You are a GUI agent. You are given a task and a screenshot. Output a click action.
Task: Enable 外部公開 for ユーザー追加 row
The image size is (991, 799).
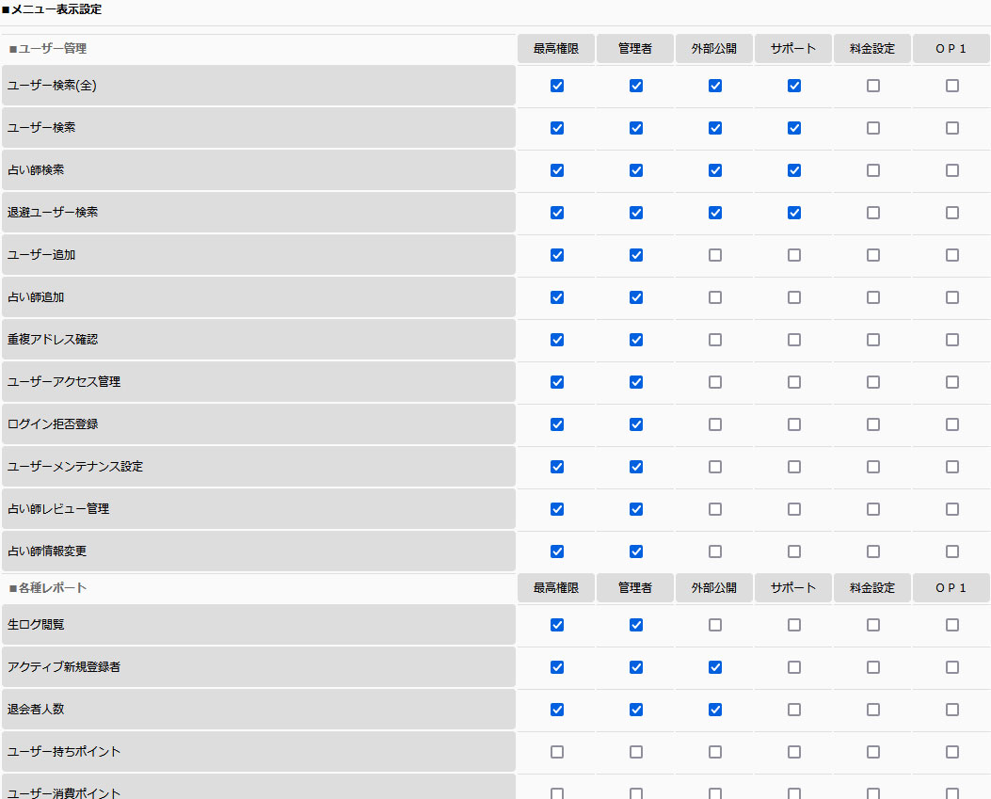click(715, 255)
